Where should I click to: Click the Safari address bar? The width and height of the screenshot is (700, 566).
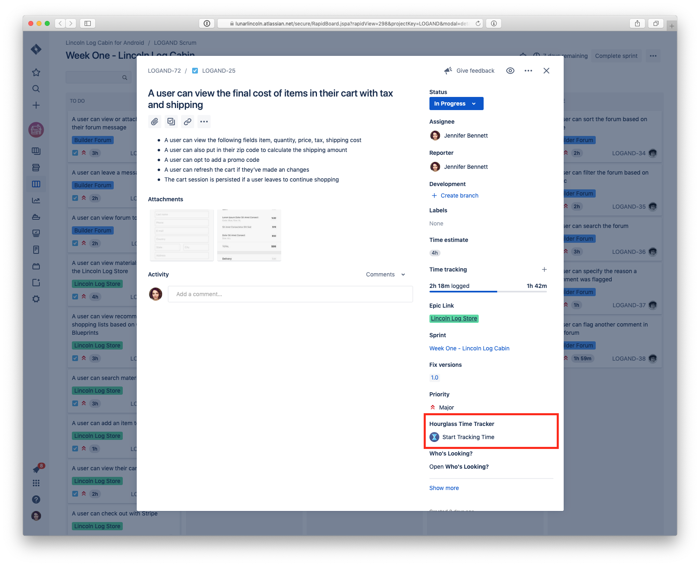pos(350,23)
